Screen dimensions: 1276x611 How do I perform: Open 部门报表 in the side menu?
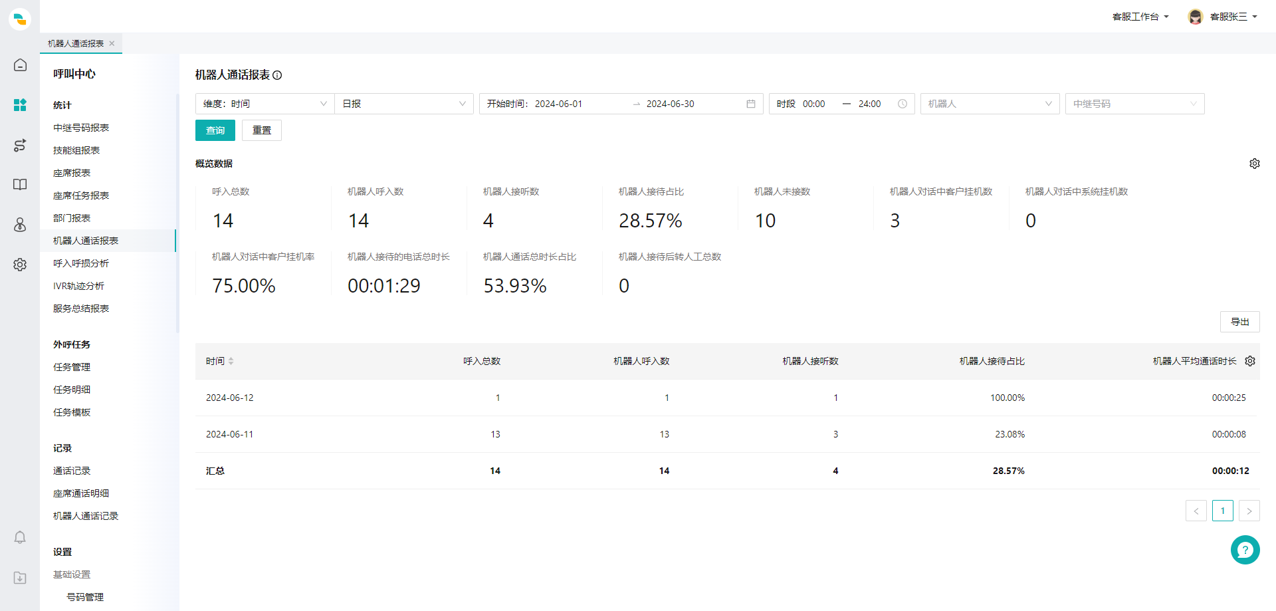click(72, 218)
